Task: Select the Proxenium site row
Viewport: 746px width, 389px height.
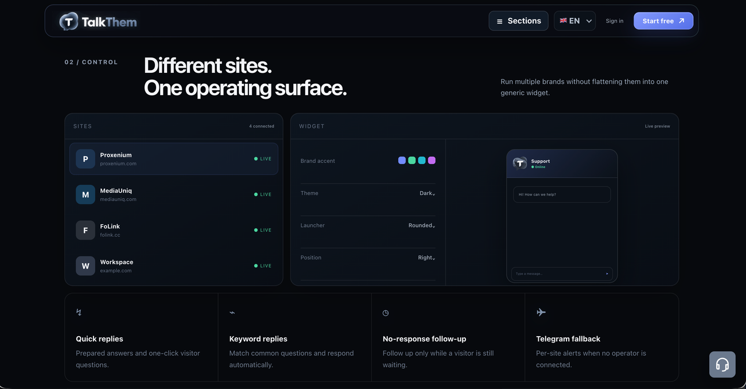Action: point(174,159)
